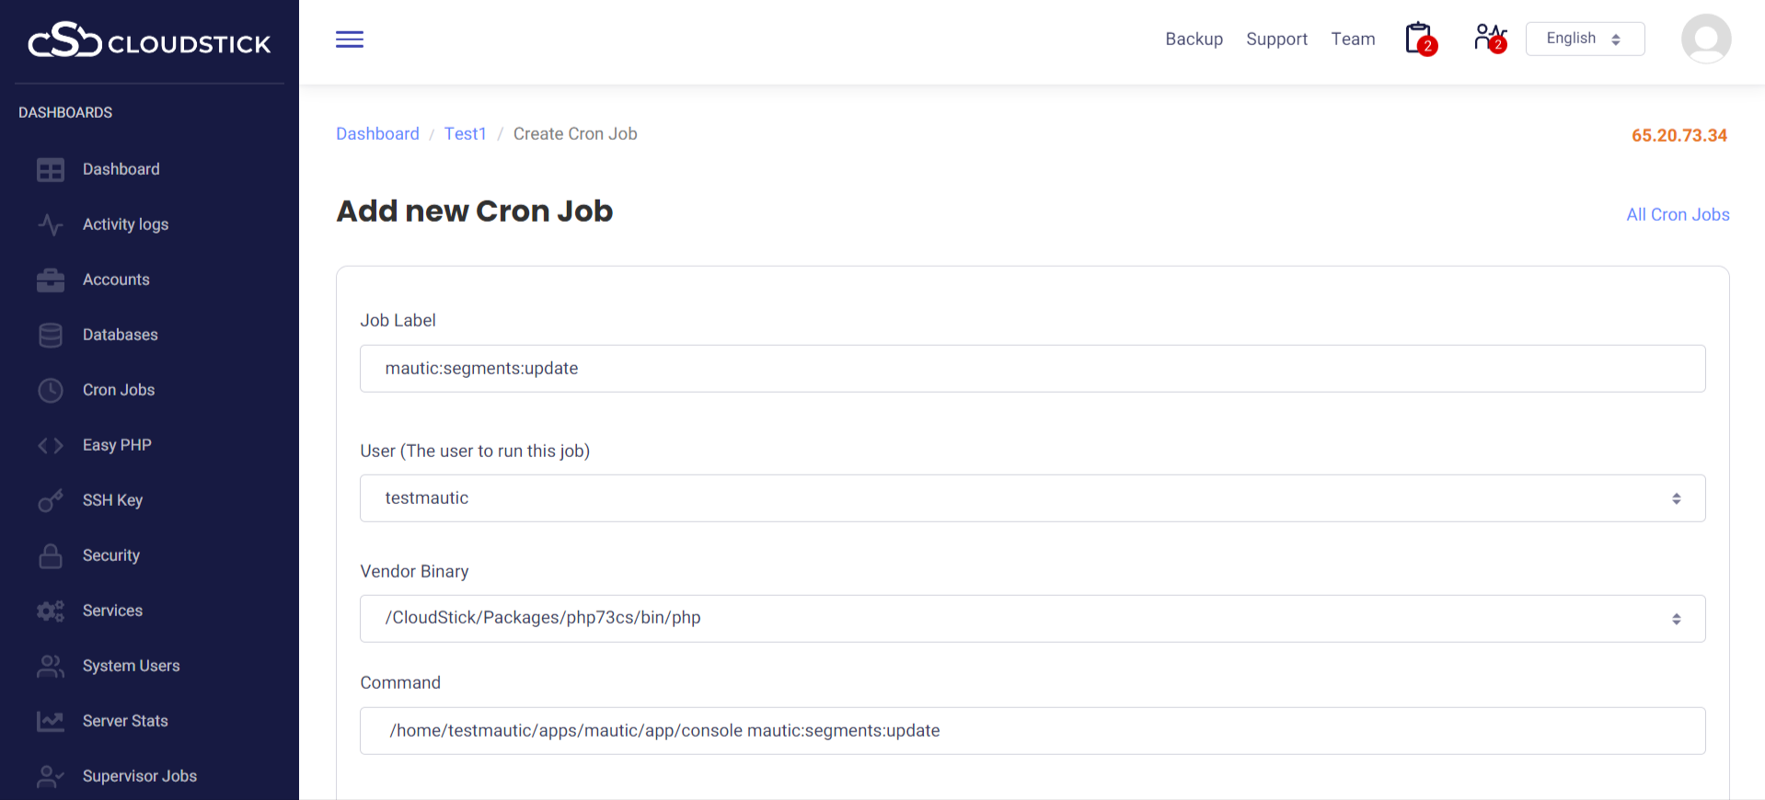Viewport: 1765px width, 800px height.
Task: Click the Services gears icon
Action: point(51,611)
